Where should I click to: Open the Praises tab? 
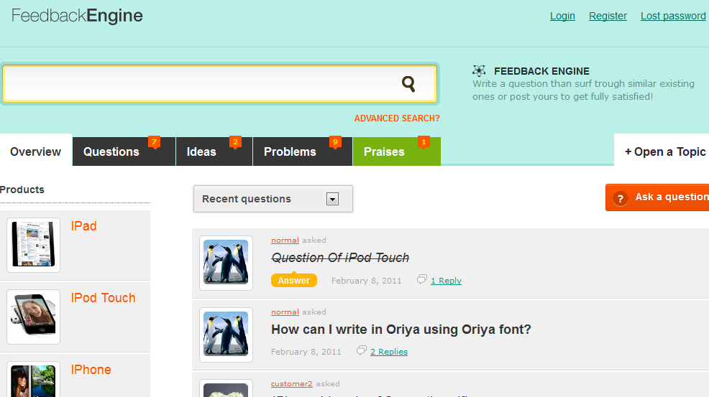(x=396, y=151)
